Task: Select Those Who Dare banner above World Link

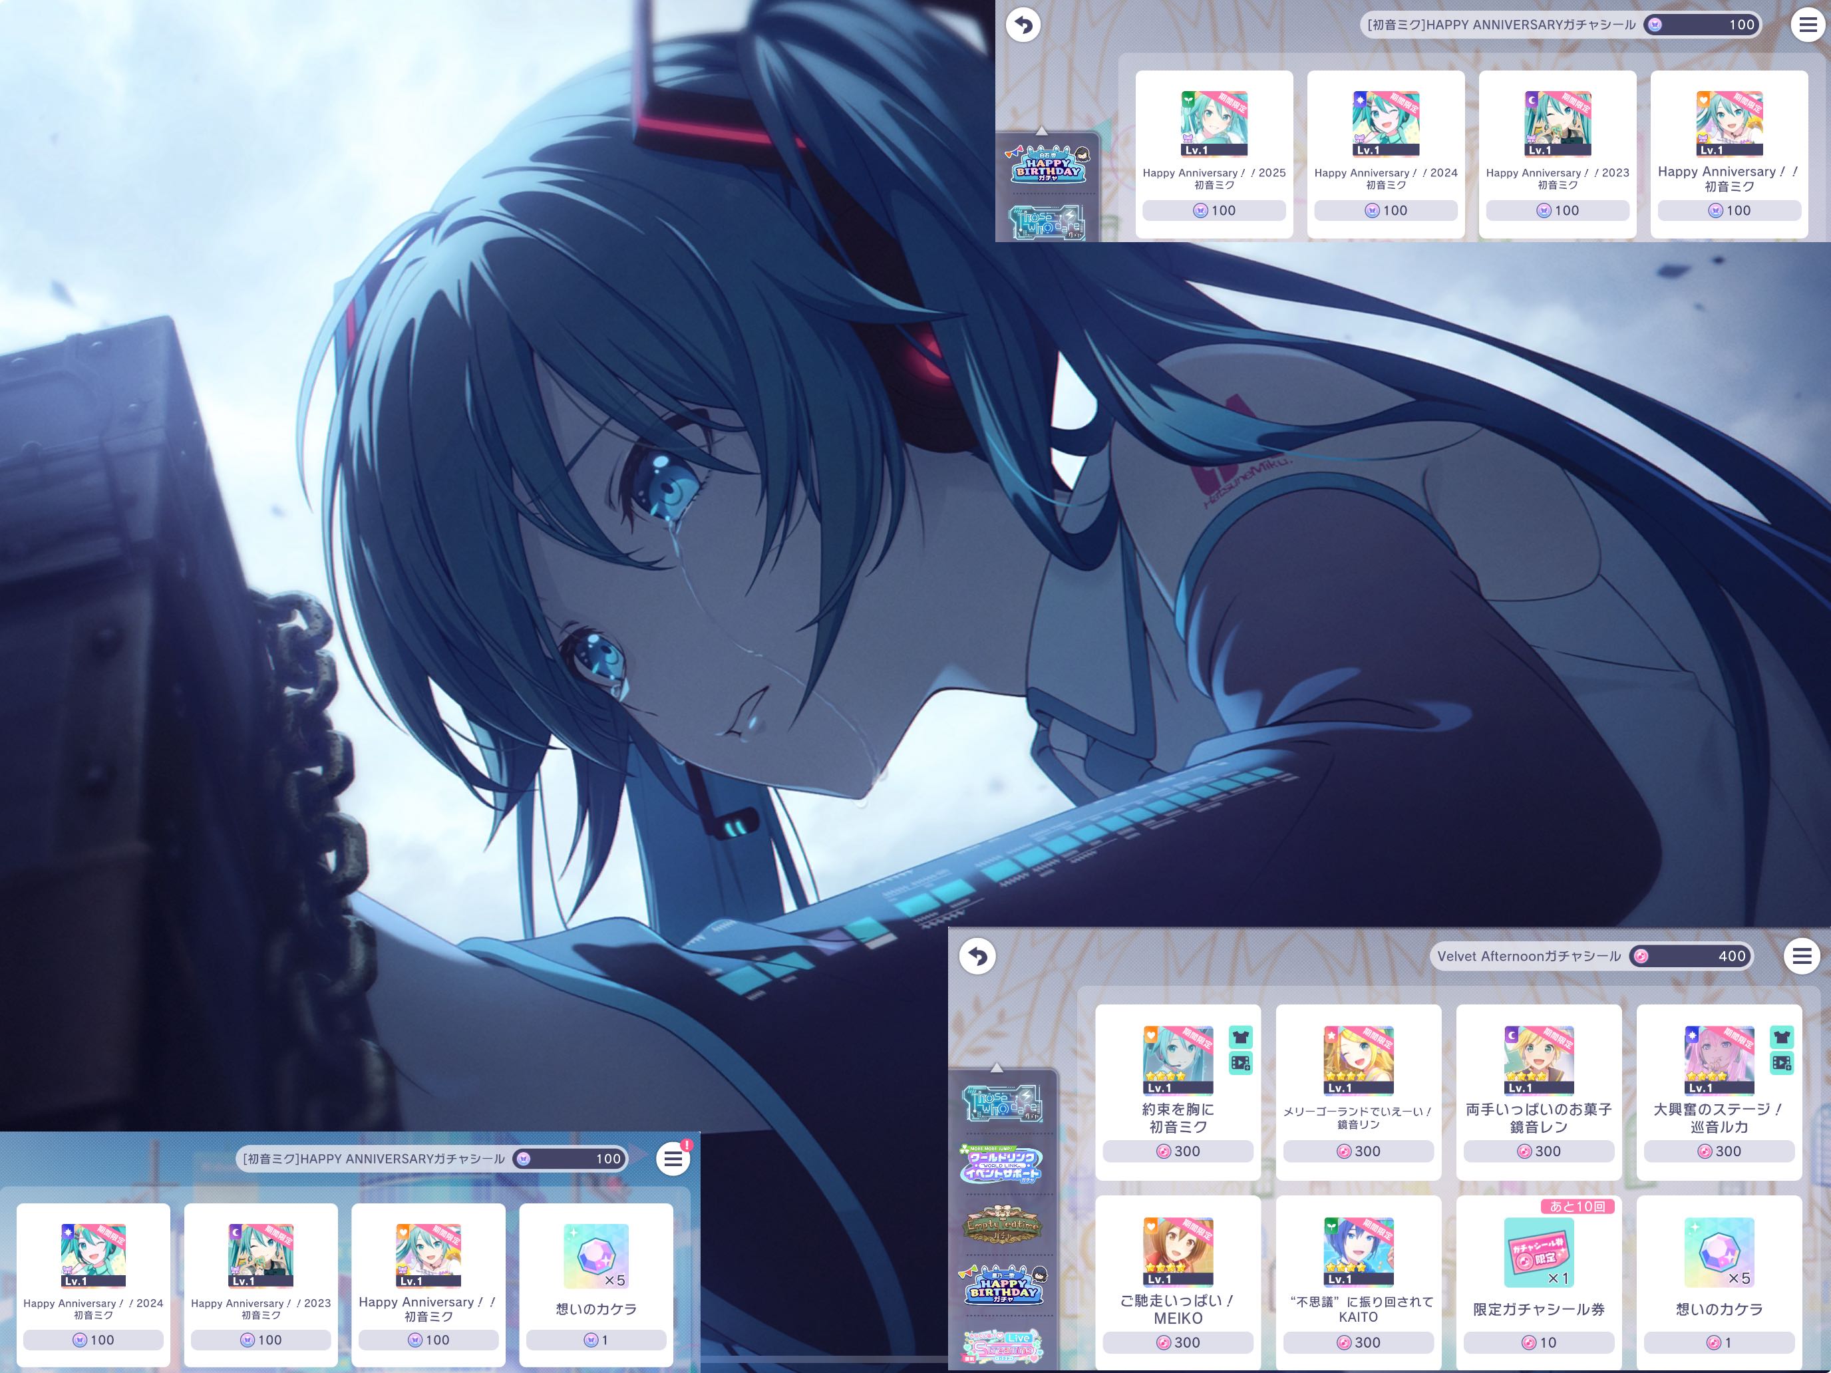Action: coord(1003,1103)
